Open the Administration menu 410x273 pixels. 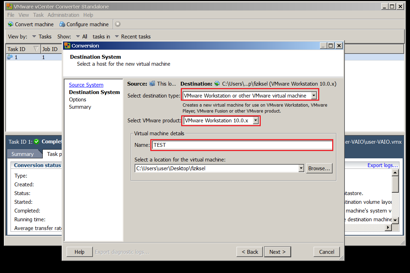pos(63,15)
